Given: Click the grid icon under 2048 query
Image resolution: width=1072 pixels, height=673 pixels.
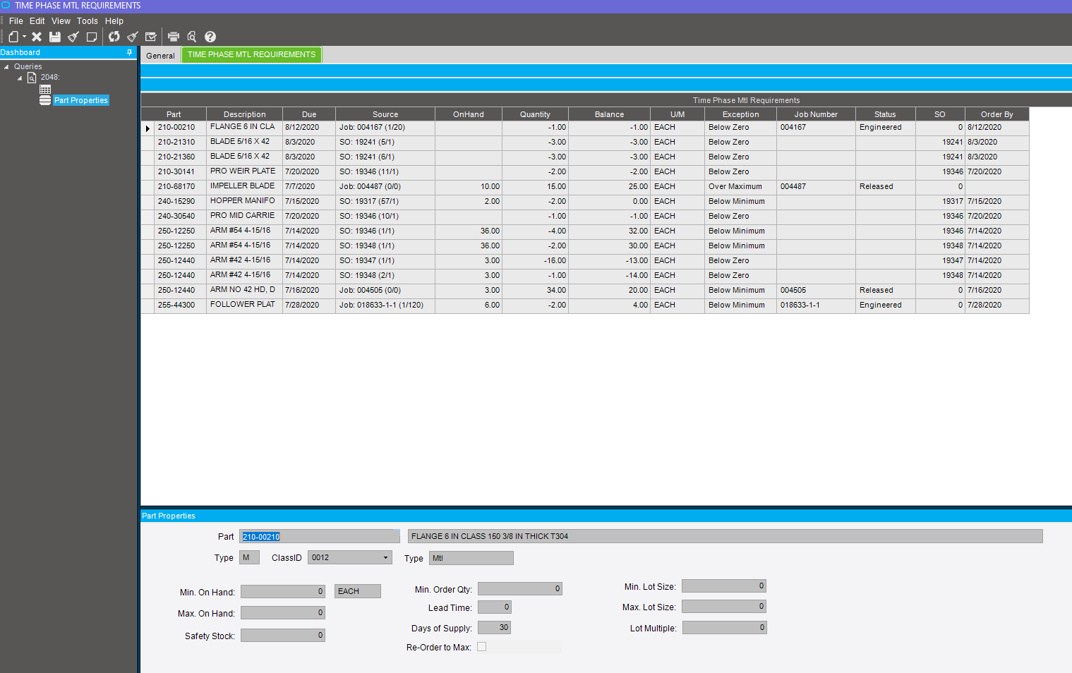Looking at the screenshot, I should pyautogui.click(x=45, y=90).
